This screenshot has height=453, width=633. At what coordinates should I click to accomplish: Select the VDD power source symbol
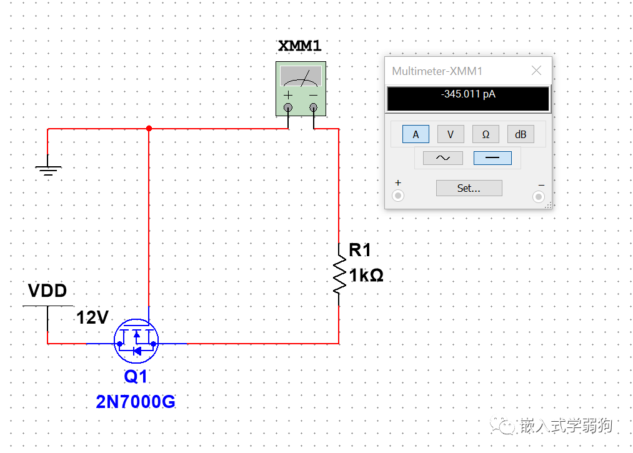point(47,318)
